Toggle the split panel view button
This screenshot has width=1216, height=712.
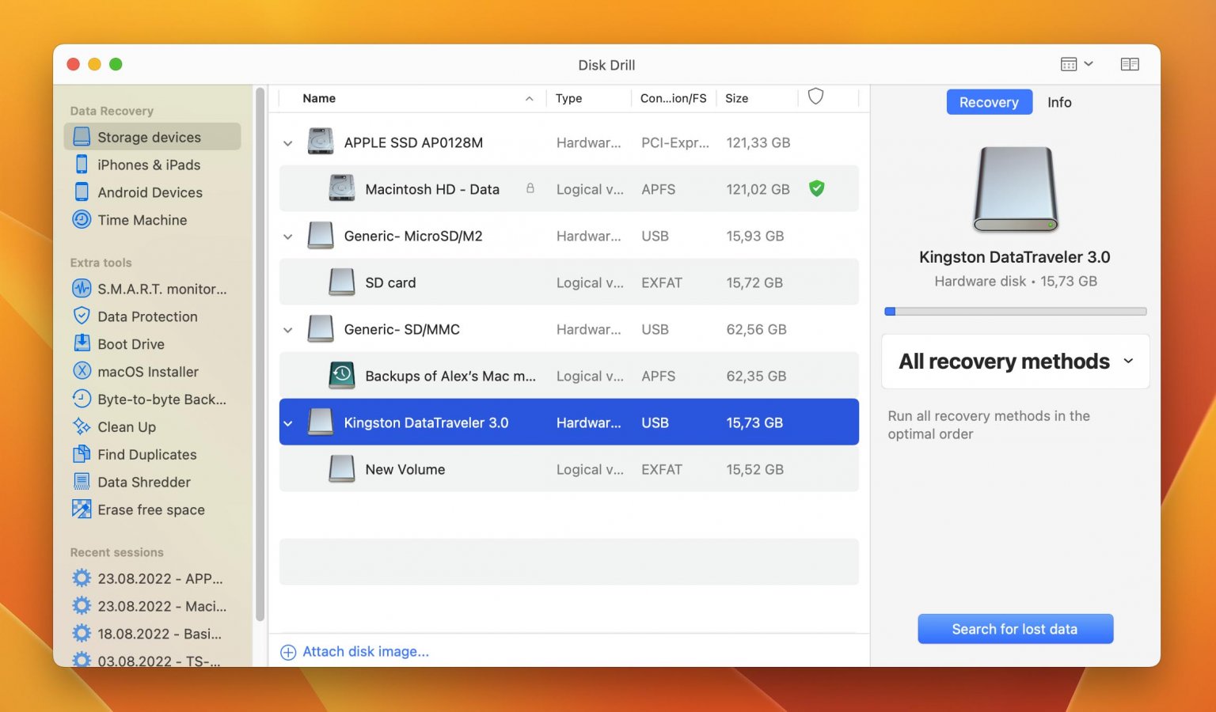point(1129,64)
